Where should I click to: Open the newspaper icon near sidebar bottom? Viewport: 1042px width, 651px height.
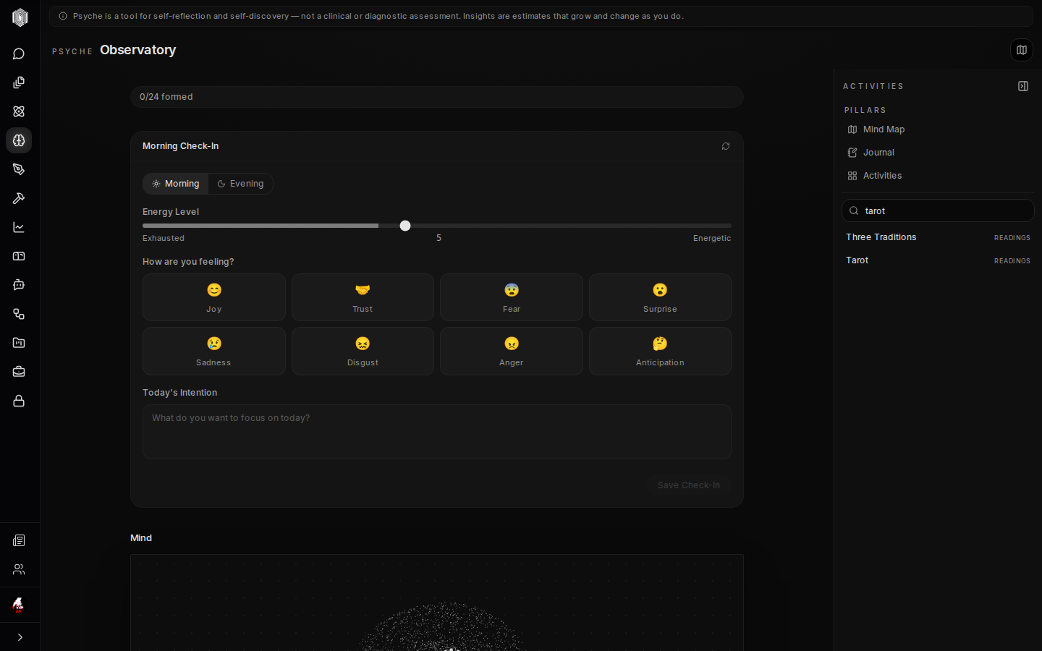click(19, 540)
